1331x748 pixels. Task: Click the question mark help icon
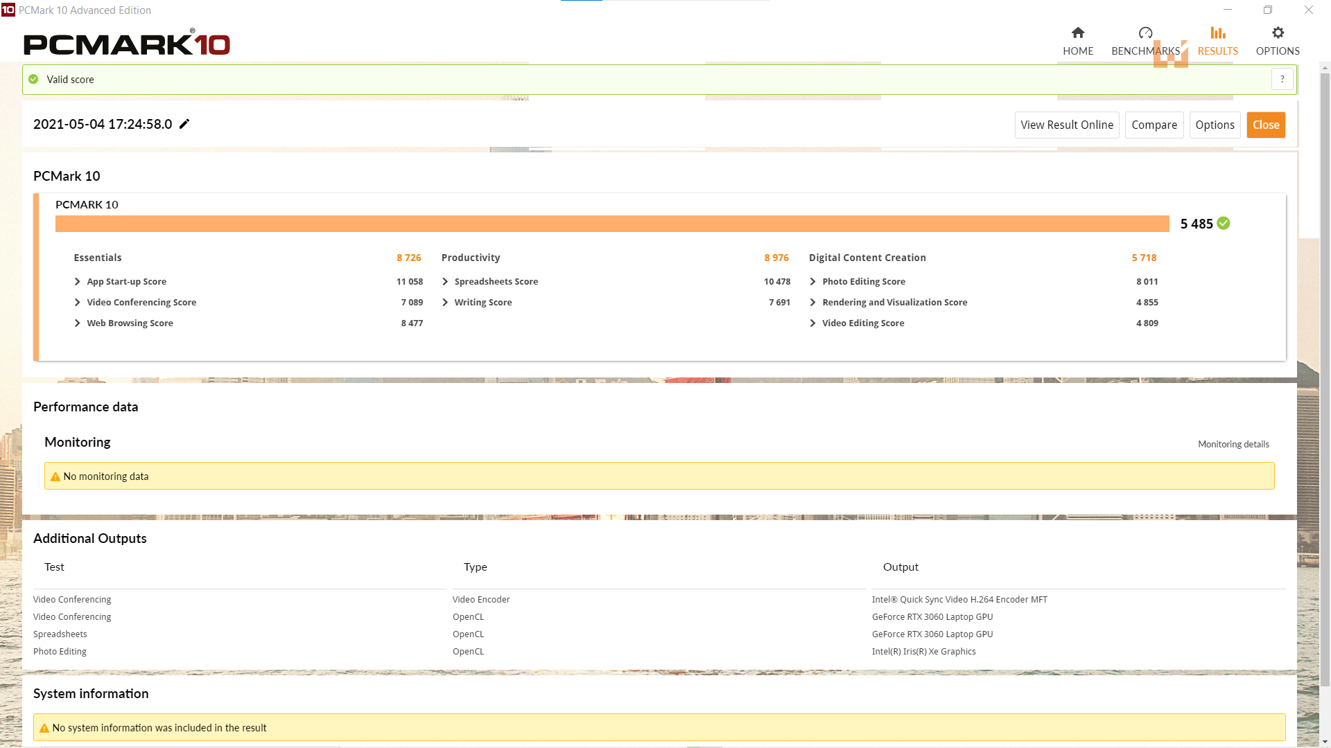(1282, 79)
